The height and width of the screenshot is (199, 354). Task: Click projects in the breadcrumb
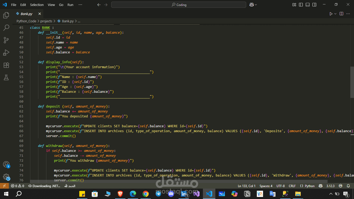46,21
